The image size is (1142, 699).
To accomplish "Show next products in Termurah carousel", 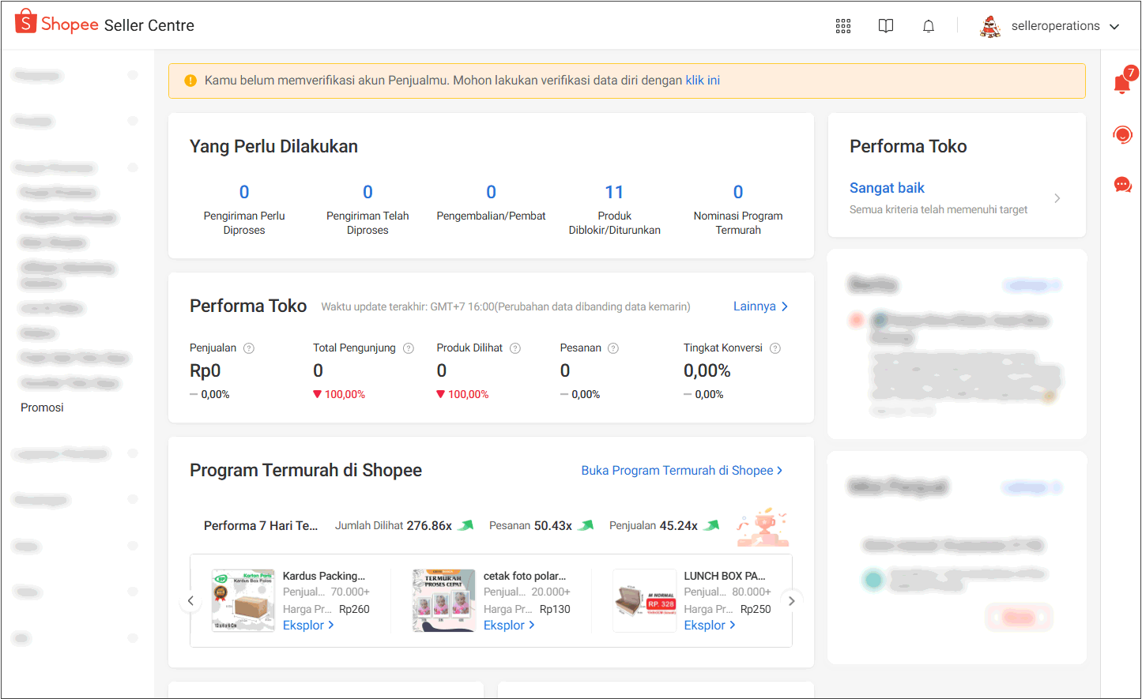I will point(791,601).
